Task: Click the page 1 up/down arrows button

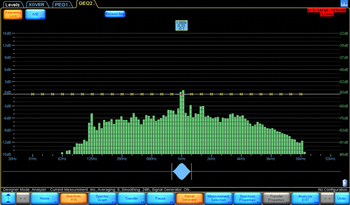Action: (x=9, y=198)
